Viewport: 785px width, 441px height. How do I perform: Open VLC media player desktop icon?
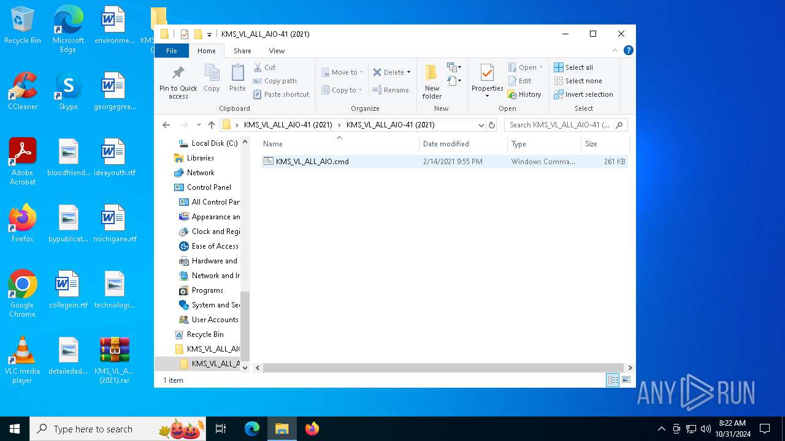coord(23,360)
